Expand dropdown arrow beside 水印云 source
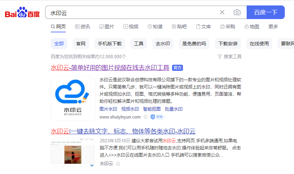294x174 pixels. click(118, 164)
